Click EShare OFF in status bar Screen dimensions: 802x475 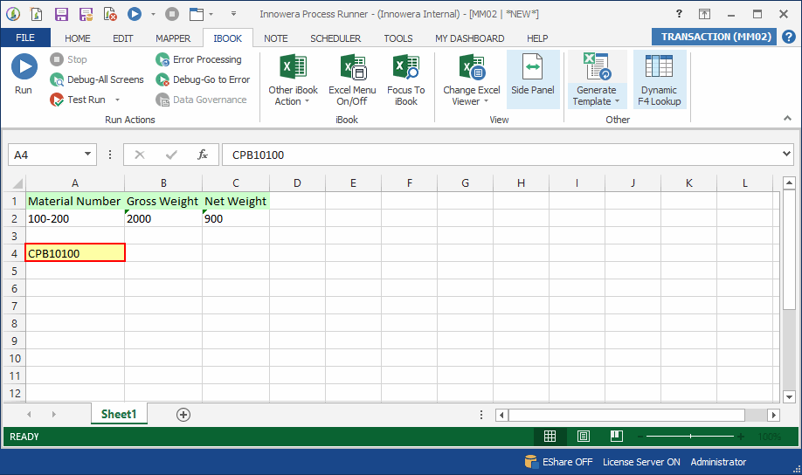pos(557,462)
